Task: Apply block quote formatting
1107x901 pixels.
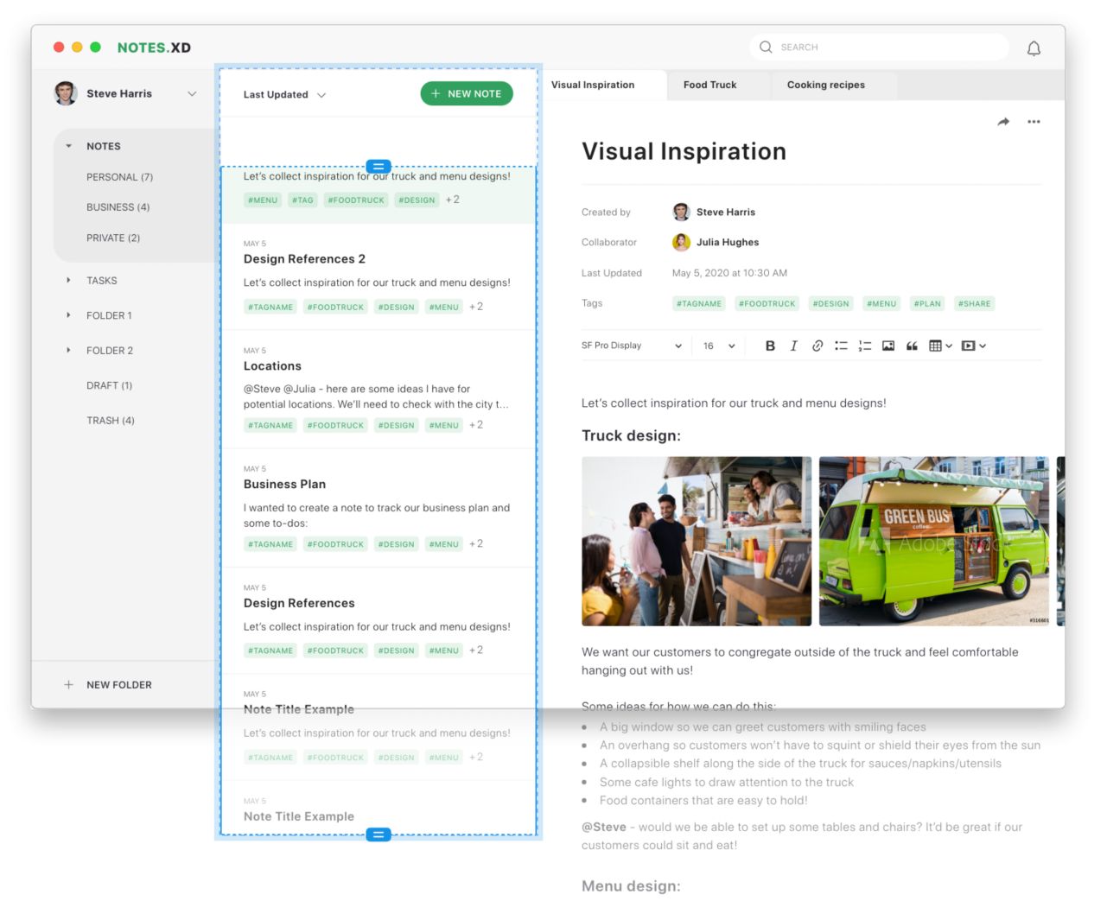Action: tap(912, 346)
